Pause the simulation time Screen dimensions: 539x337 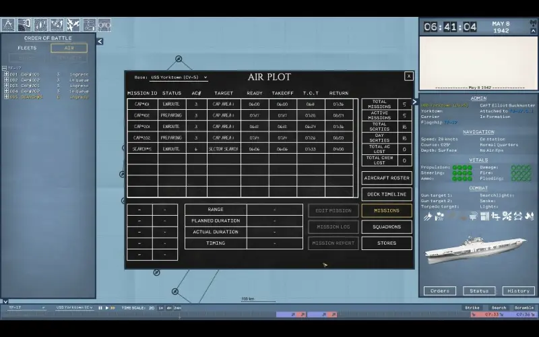click(x=100, y=308)
